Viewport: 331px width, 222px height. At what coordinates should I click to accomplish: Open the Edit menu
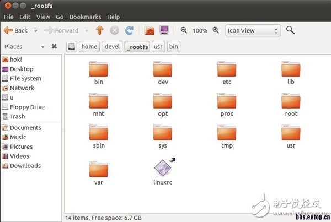[25, 17]
